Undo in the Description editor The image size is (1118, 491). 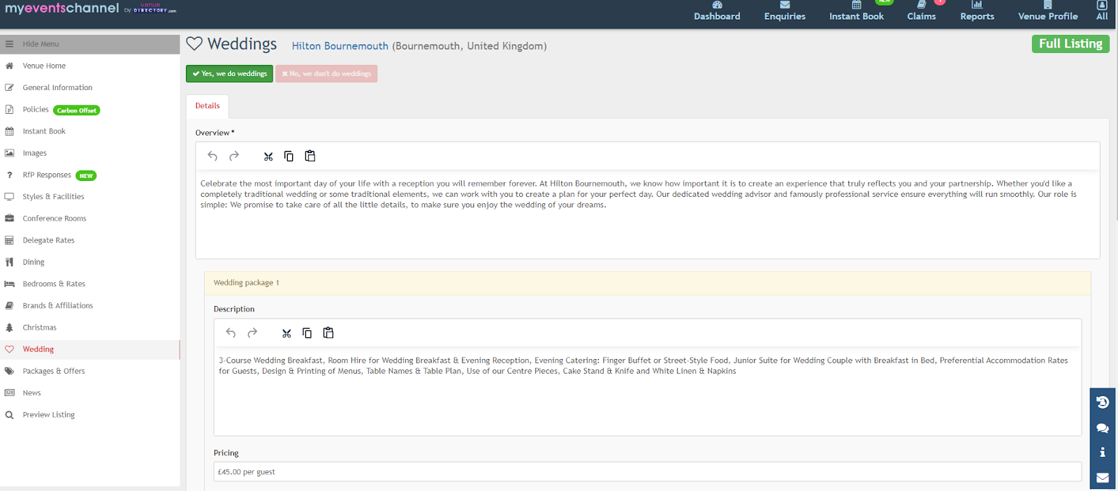pos(231,333)
